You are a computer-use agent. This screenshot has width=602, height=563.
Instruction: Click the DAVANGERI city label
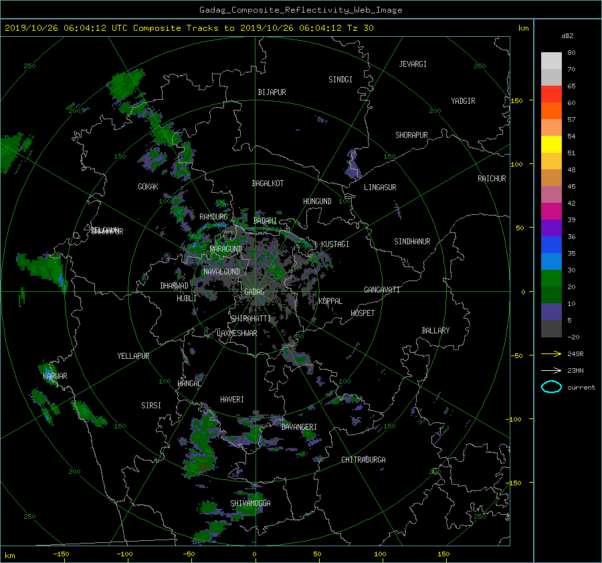(299, 427)
